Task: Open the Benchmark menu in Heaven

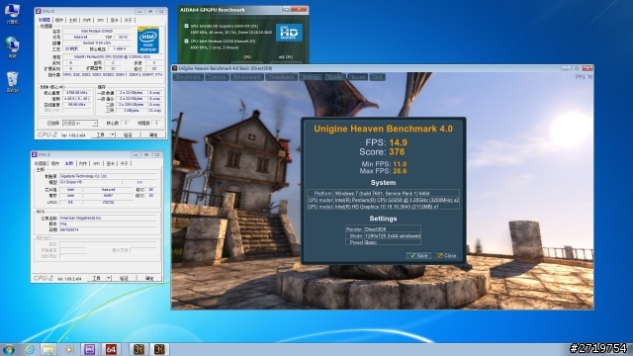Action: coord(188,77)
